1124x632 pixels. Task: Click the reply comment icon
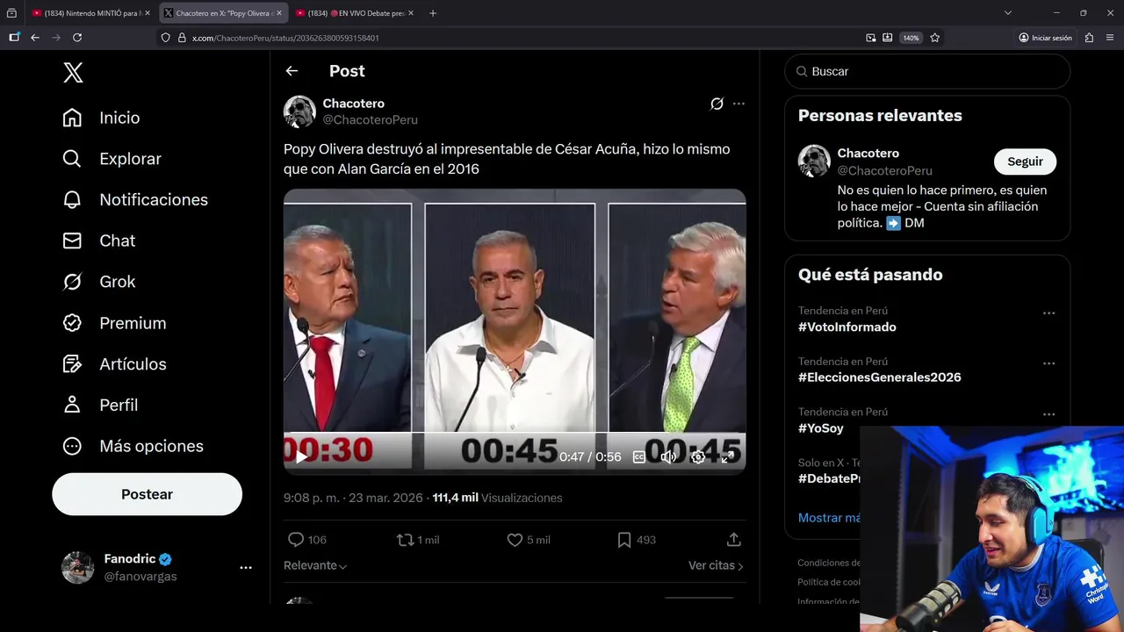pyautogui.click(x=296, y=540)
